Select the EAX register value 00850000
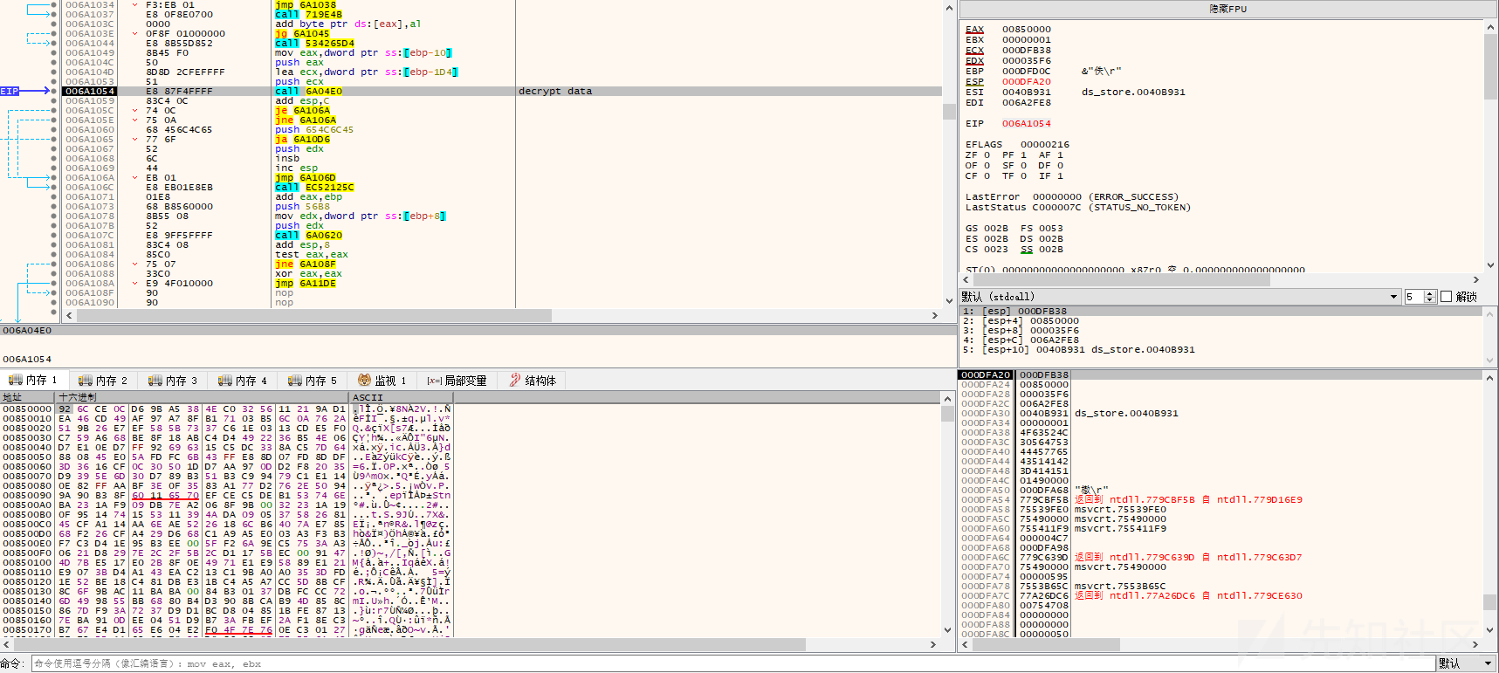1499x673 pixels. 1027,30
